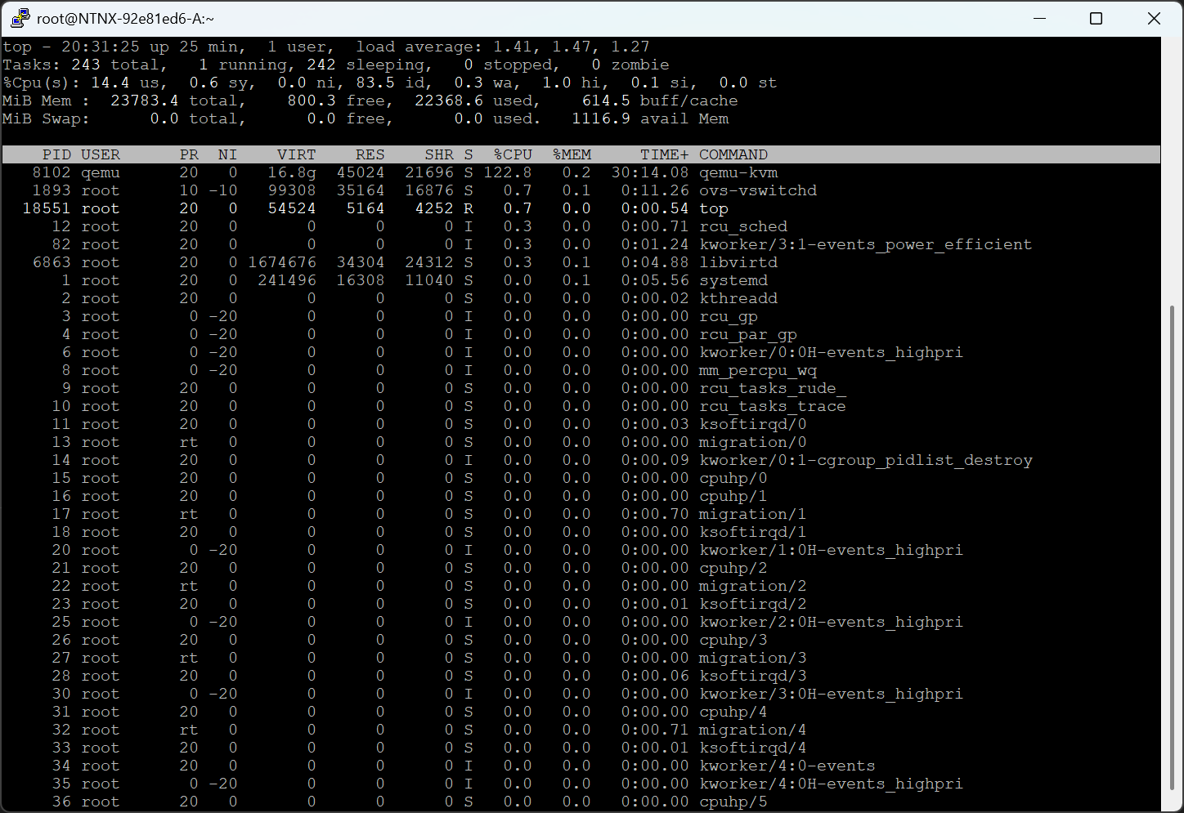Click the USER column header
The height and width of the screenshot is (813, 1184).
tap(100, 154)
